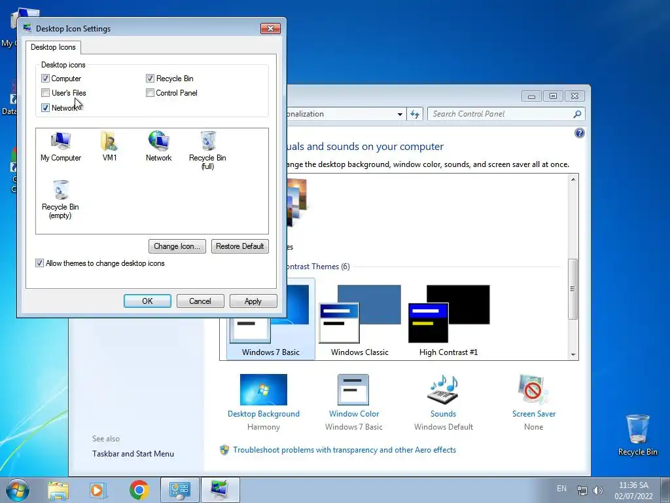Check the User's Files checkbox
Screen dimensions: 670x503
click(x=45, y=93)
